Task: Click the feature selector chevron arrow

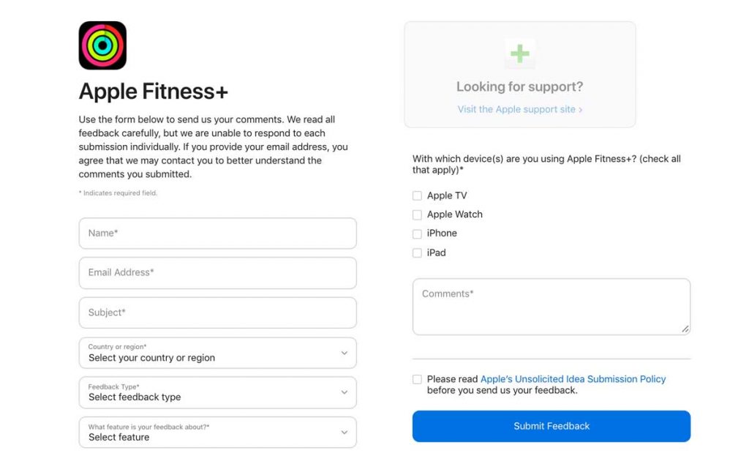Action: (x=345, y=432)
